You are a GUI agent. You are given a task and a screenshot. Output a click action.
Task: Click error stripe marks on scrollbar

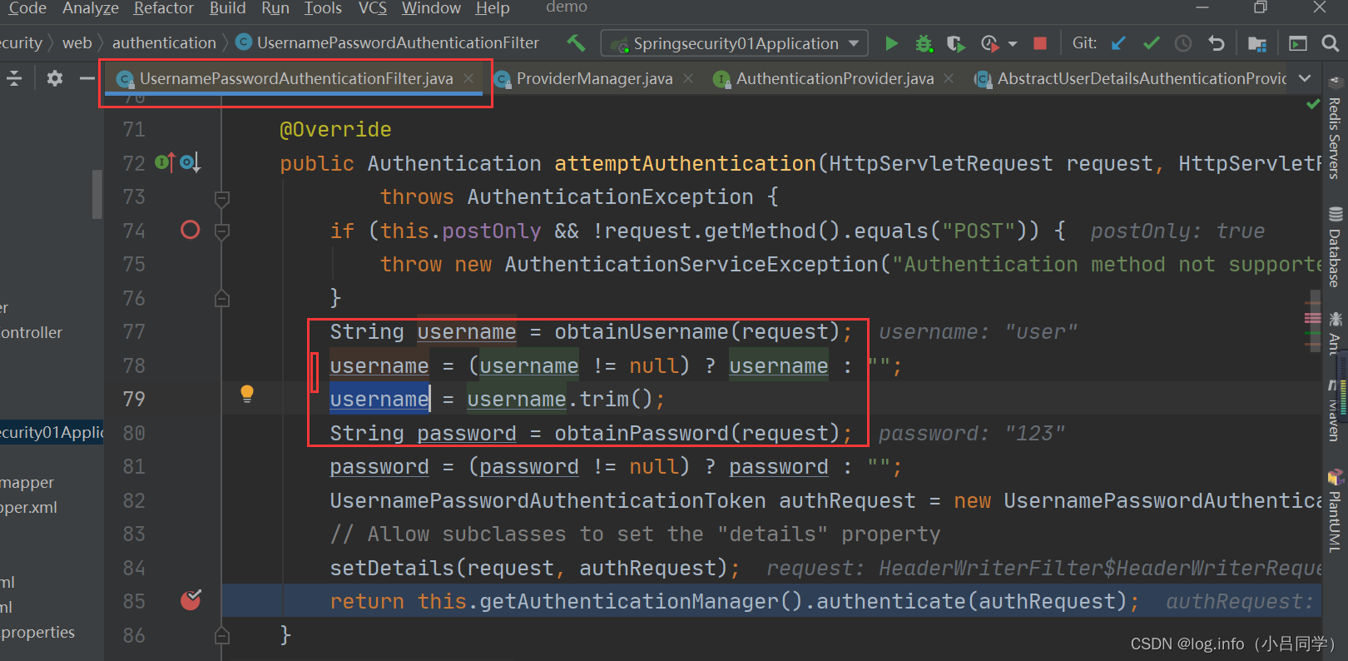[x=1312, y=318]
